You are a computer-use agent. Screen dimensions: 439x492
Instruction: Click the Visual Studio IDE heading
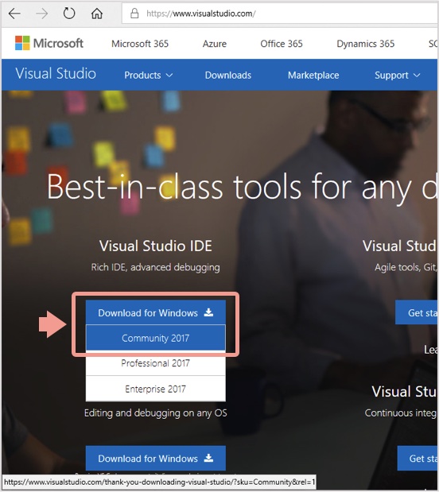pyautogui.click(x=156, y=246)
